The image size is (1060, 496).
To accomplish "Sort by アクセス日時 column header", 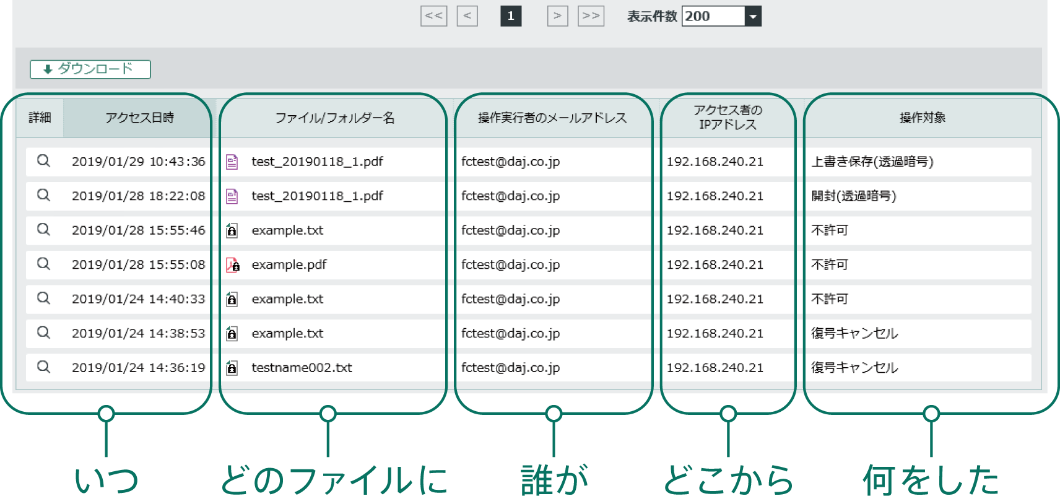I will coord(139,118).
